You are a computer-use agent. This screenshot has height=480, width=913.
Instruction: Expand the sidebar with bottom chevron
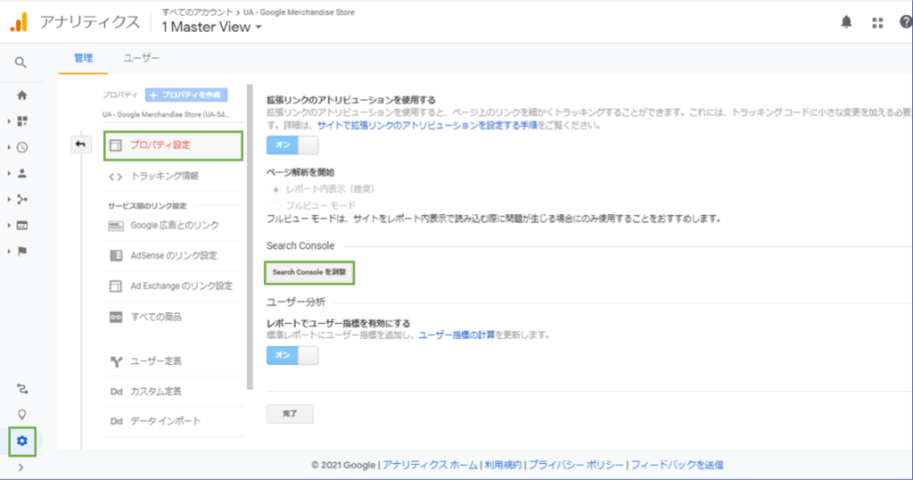tap(21, 468)
